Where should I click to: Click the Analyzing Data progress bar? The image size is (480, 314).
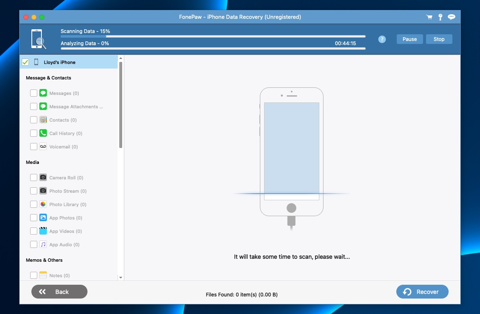(x=213, y=49)
